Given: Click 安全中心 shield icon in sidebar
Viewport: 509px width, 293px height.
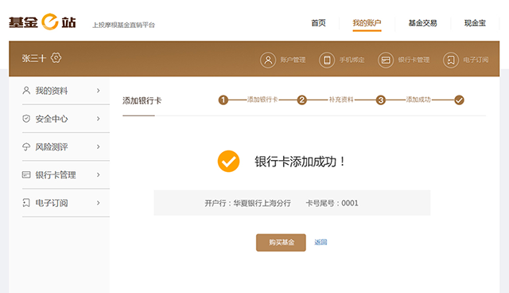Looking at the screenshot, I should 26,119.
